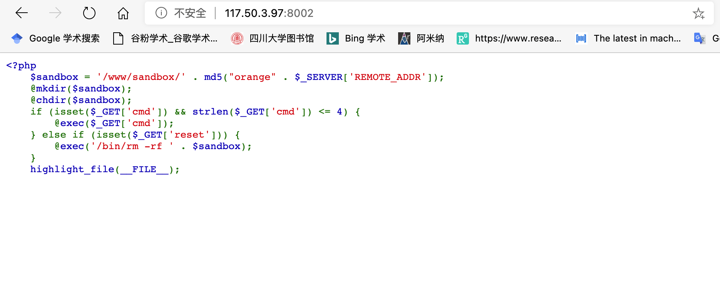Click the 'reset' string in the else-if line

coord(189,135)
